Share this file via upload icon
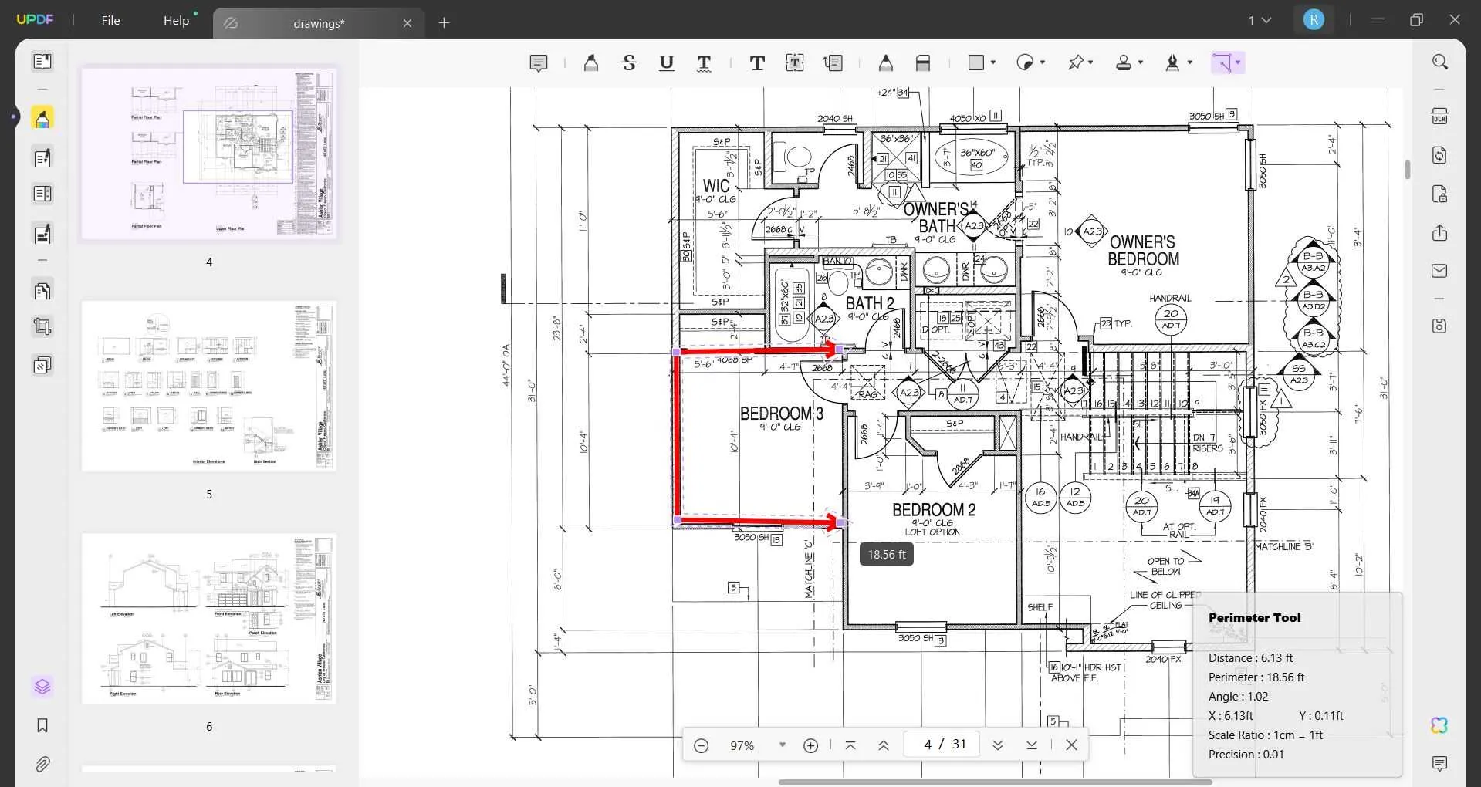1481x787 pixels. 1439,232
